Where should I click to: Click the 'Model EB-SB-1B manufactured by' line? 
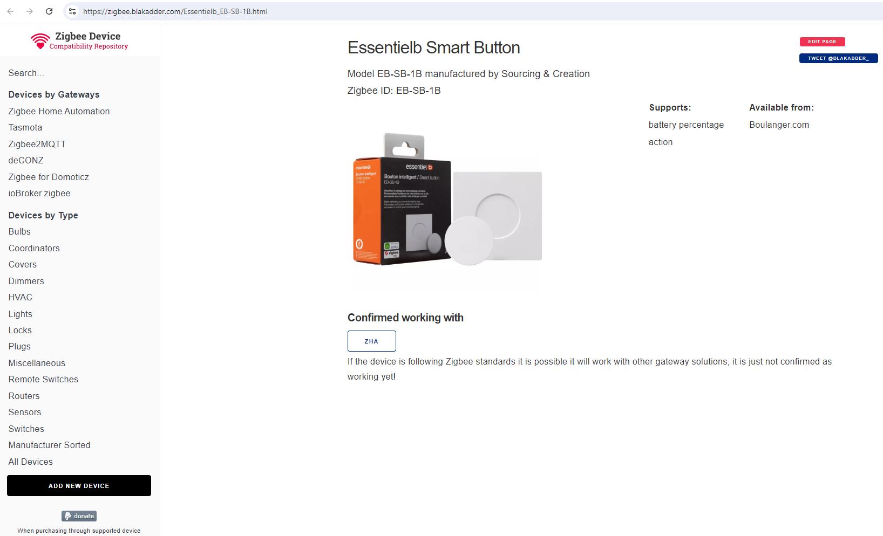coord(468,74)
